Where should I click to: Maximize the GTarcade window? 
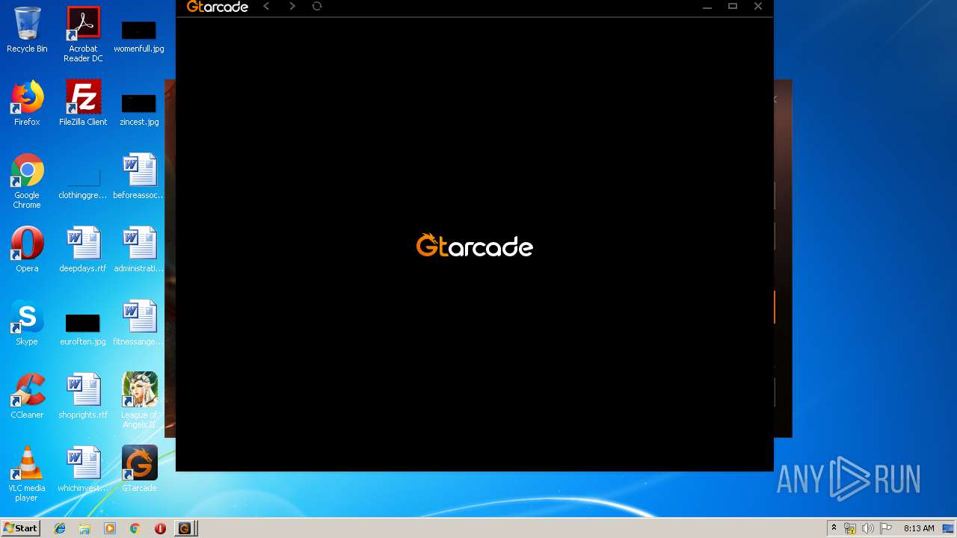pos(733,6)
